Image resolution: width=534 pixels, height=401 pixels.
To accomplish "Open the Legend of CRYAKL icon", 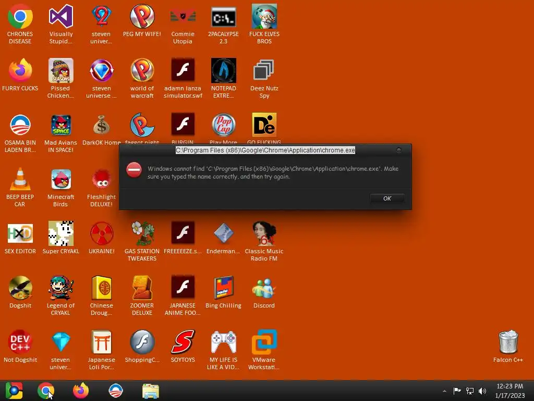I will (60, 296).
